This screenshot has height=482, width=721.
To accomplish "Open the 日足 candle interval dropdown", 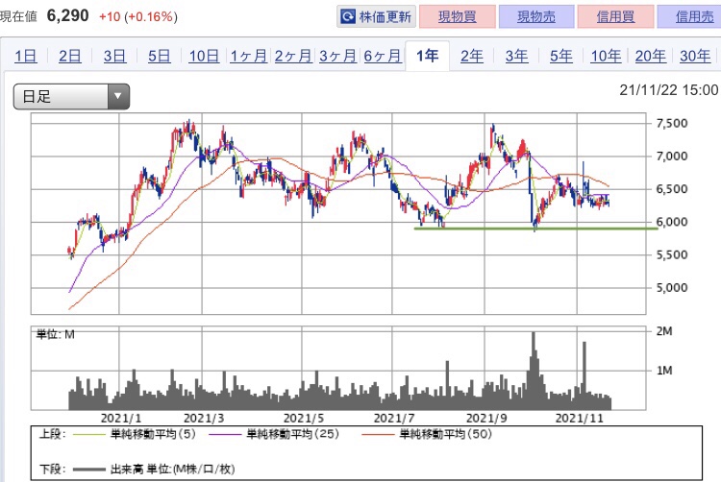I will coord(71,96).
